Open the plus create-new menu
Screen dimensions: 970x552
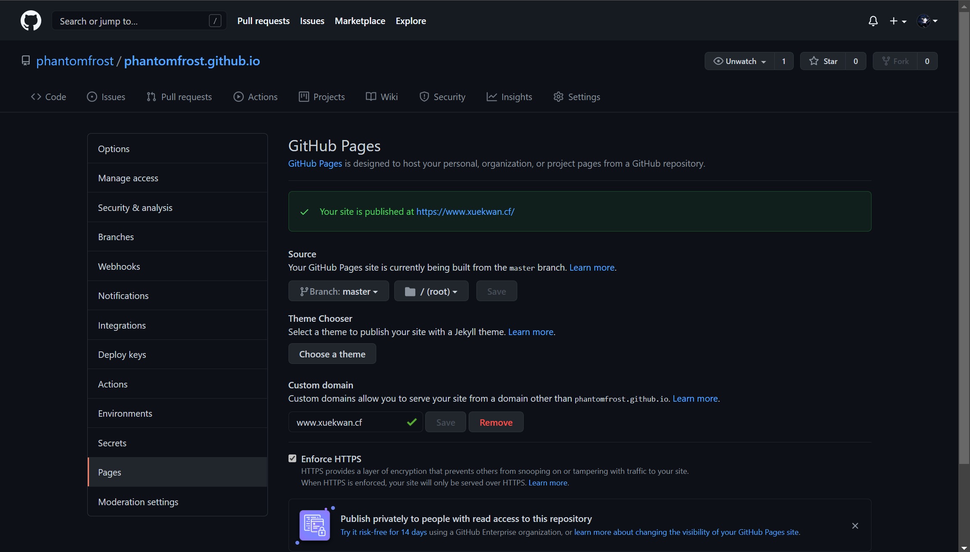(x=898, y=21)
